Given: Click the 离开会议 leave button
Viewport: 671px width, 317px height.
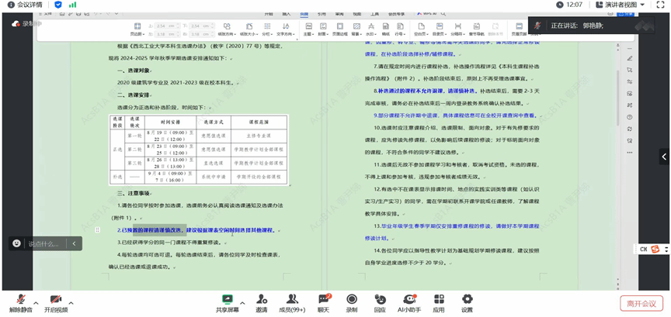Looking at the screenshot, I should pos(641,303).
